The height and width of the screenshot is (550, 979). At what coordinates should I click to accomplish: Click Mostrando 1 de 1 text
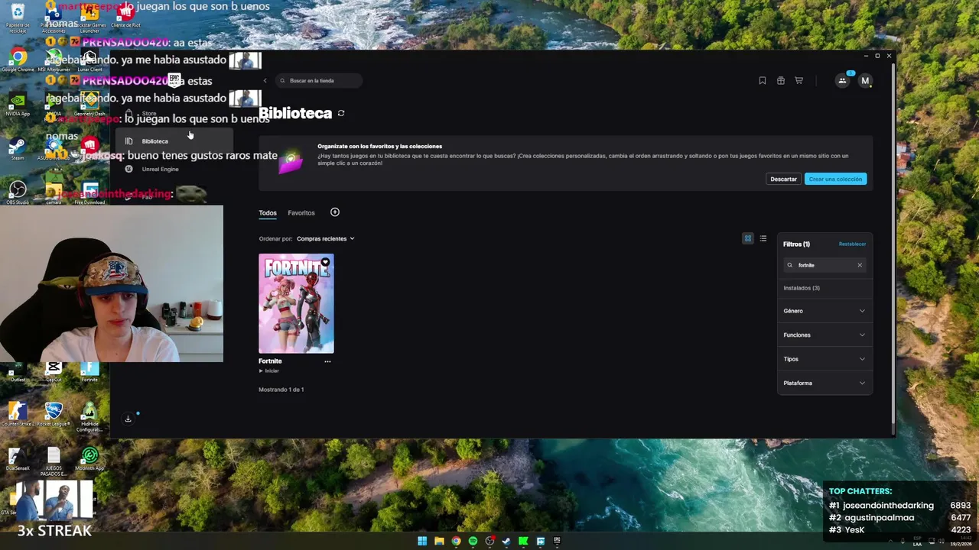(x=281, y=390)
